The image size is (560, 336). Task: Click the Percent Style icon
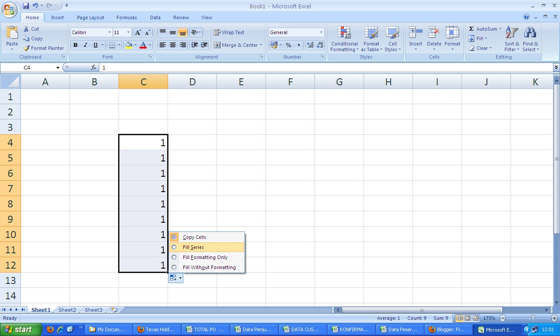tap(288, 45)
